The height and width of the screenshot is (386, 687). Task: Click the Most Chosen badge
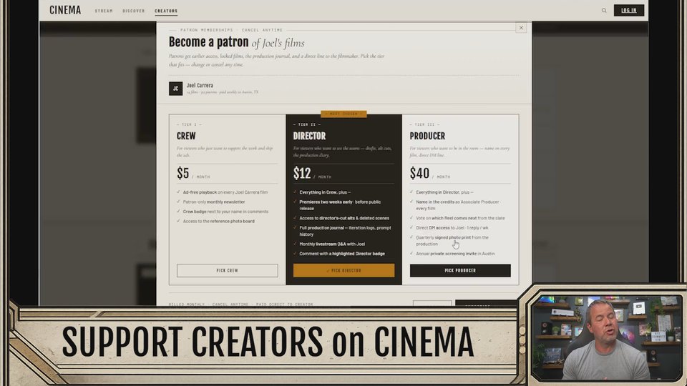click(343, 114)
